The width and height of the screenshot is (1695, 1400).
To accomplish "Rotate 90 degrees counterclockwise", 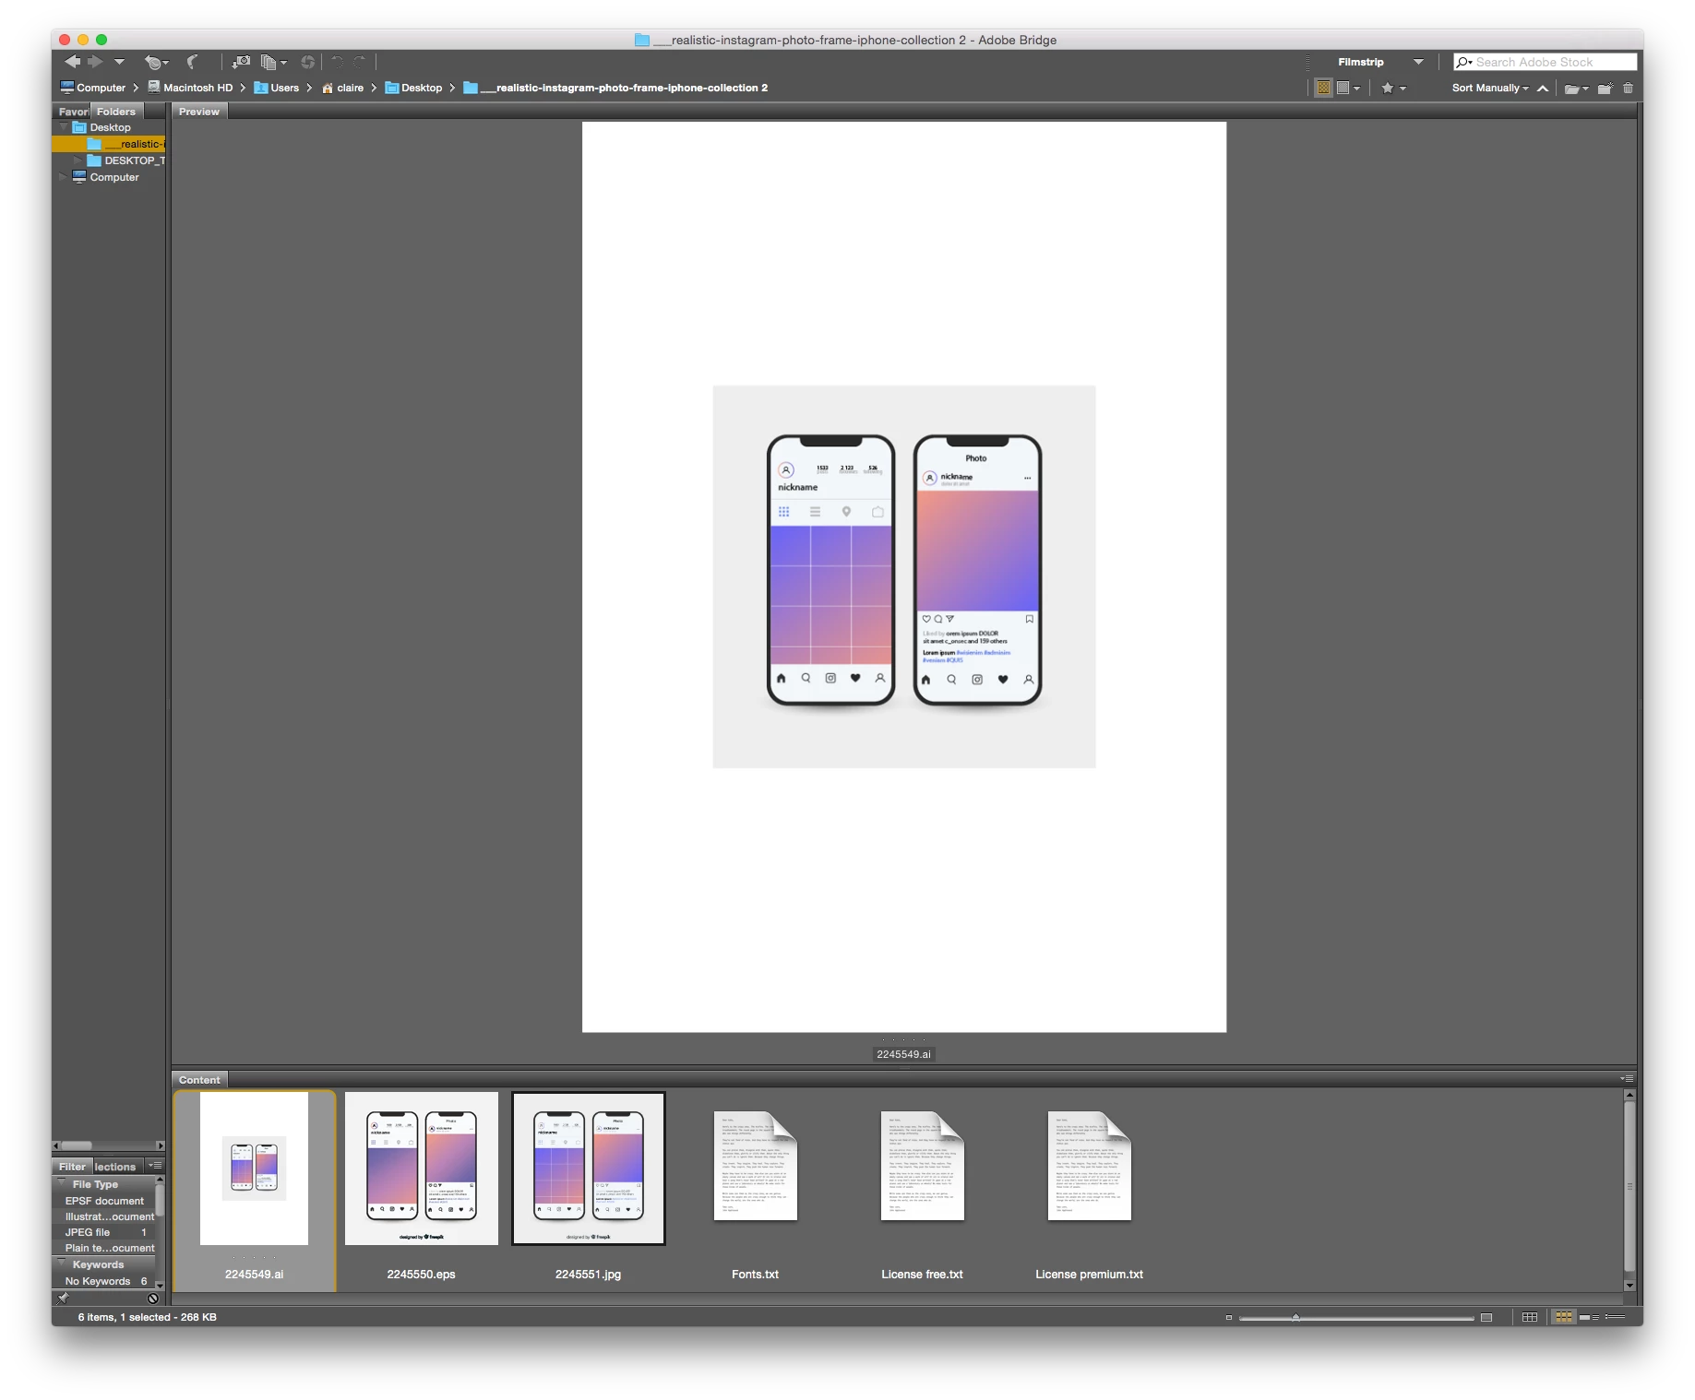I will pos(337,62).
